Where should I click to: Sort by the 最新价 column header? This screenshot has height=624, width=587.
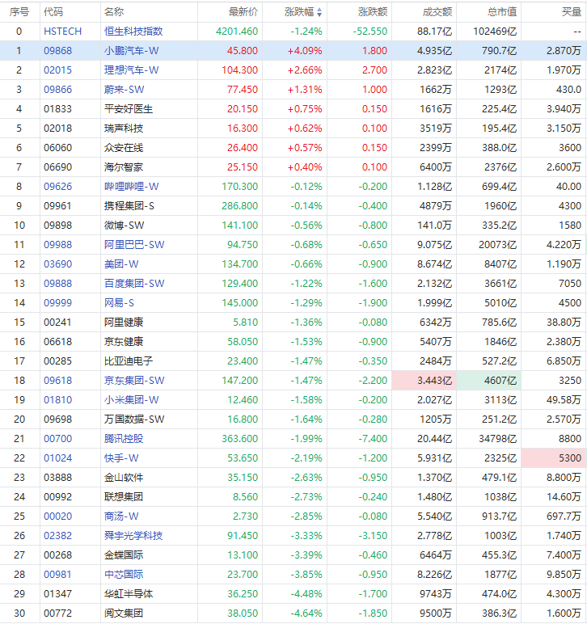[x=243, y=12]
